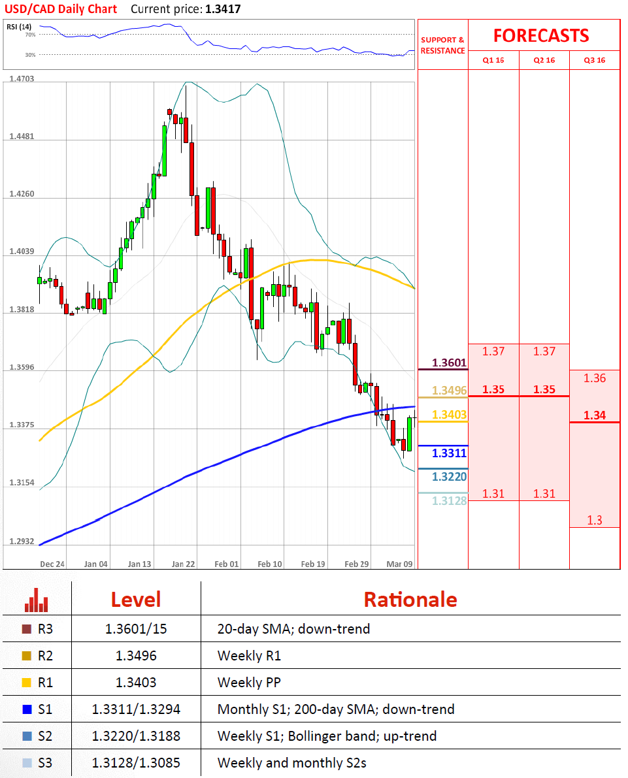Screen dimensions: 628x778
Task: Click the R3 row label in table
Action: (45, 629)
